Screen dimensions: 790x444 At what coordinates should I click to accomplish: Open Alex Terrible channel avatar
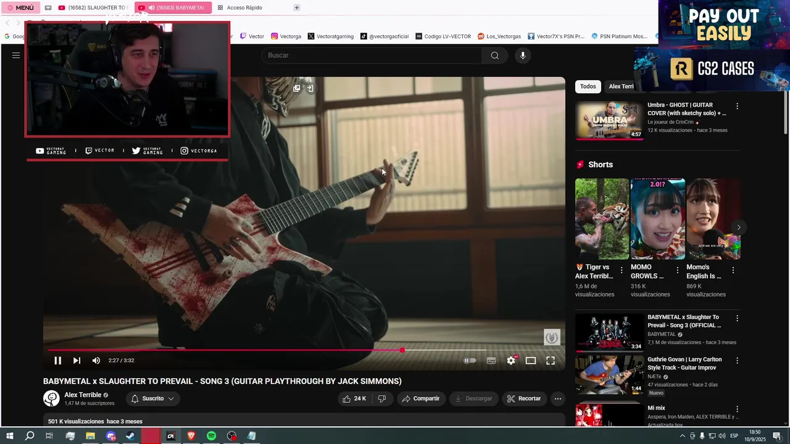pos(51,399)
